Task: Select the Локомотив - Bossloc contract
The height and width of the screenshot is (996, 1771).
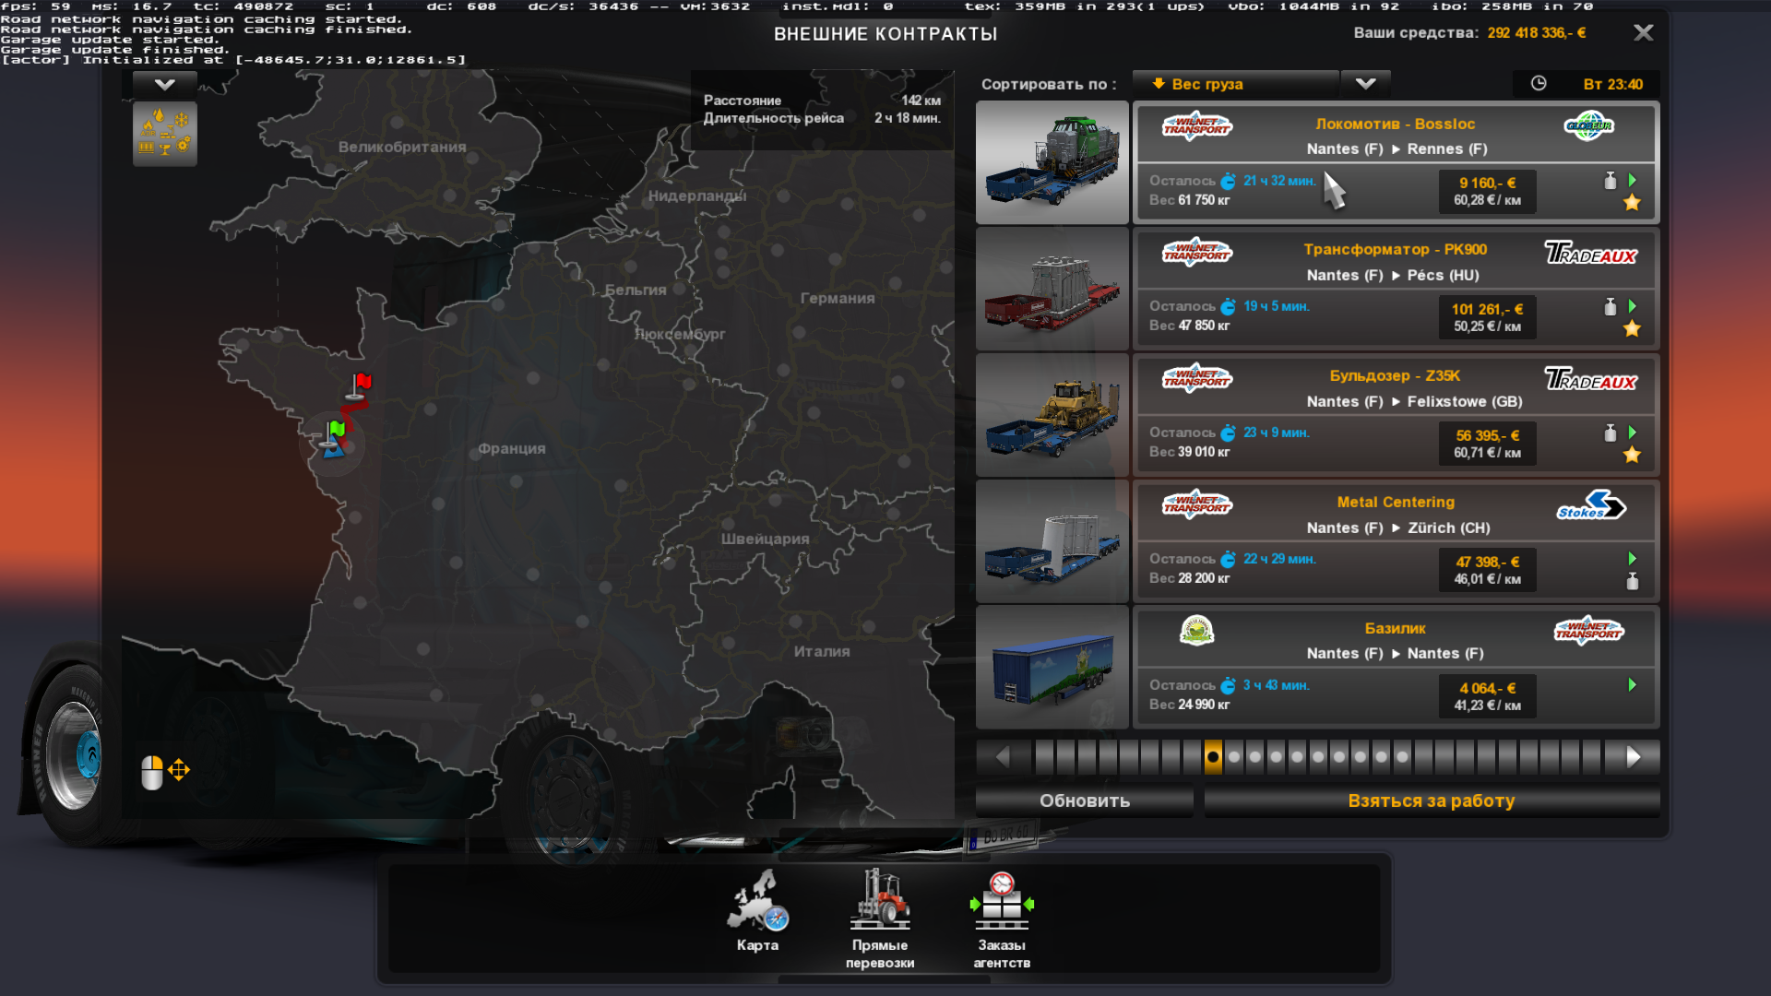Action: click(x=1396, y=162)
